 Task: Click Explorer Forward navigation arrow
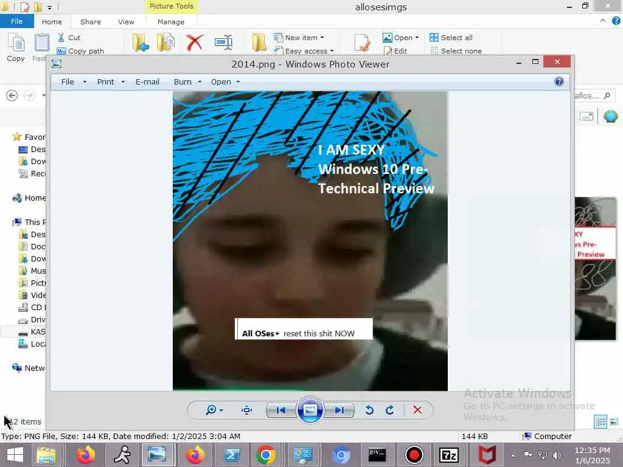(x=29, y=95)
